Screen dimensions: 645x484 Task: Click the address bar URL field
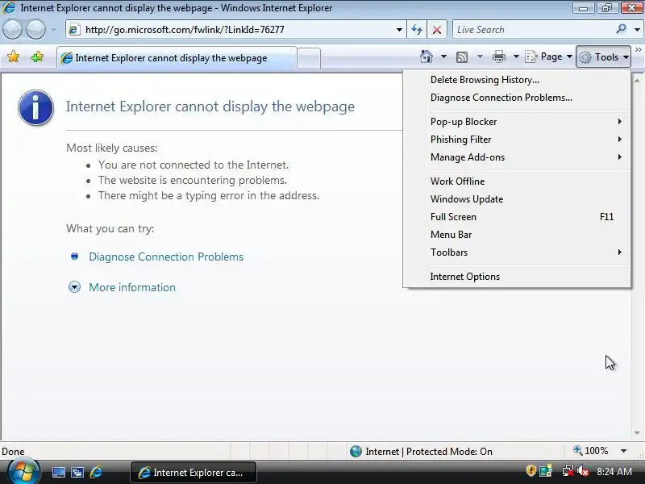point(235,30)
